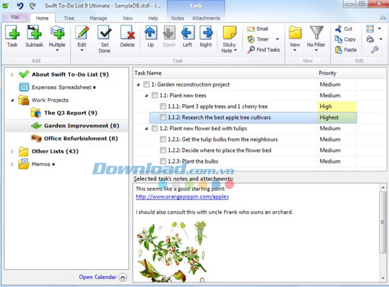Open the Expenses Spreadsheet item
389x287 pixels.
(57, 87)
